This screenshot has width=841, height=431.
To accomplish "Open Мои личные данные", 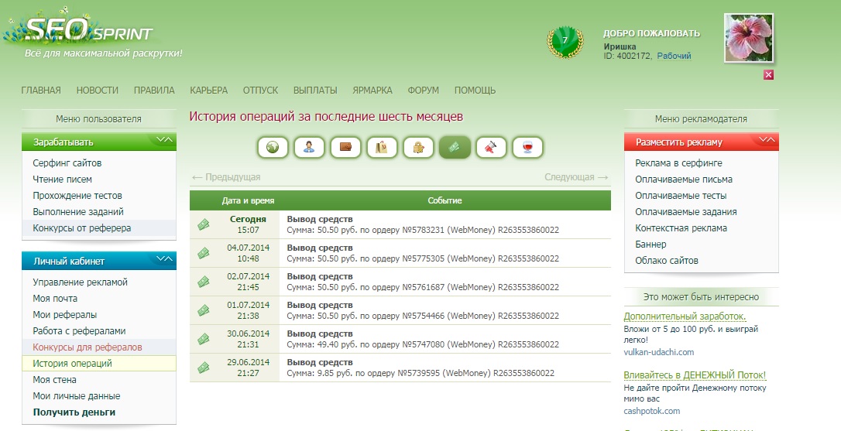I will (x=76, y=395).
